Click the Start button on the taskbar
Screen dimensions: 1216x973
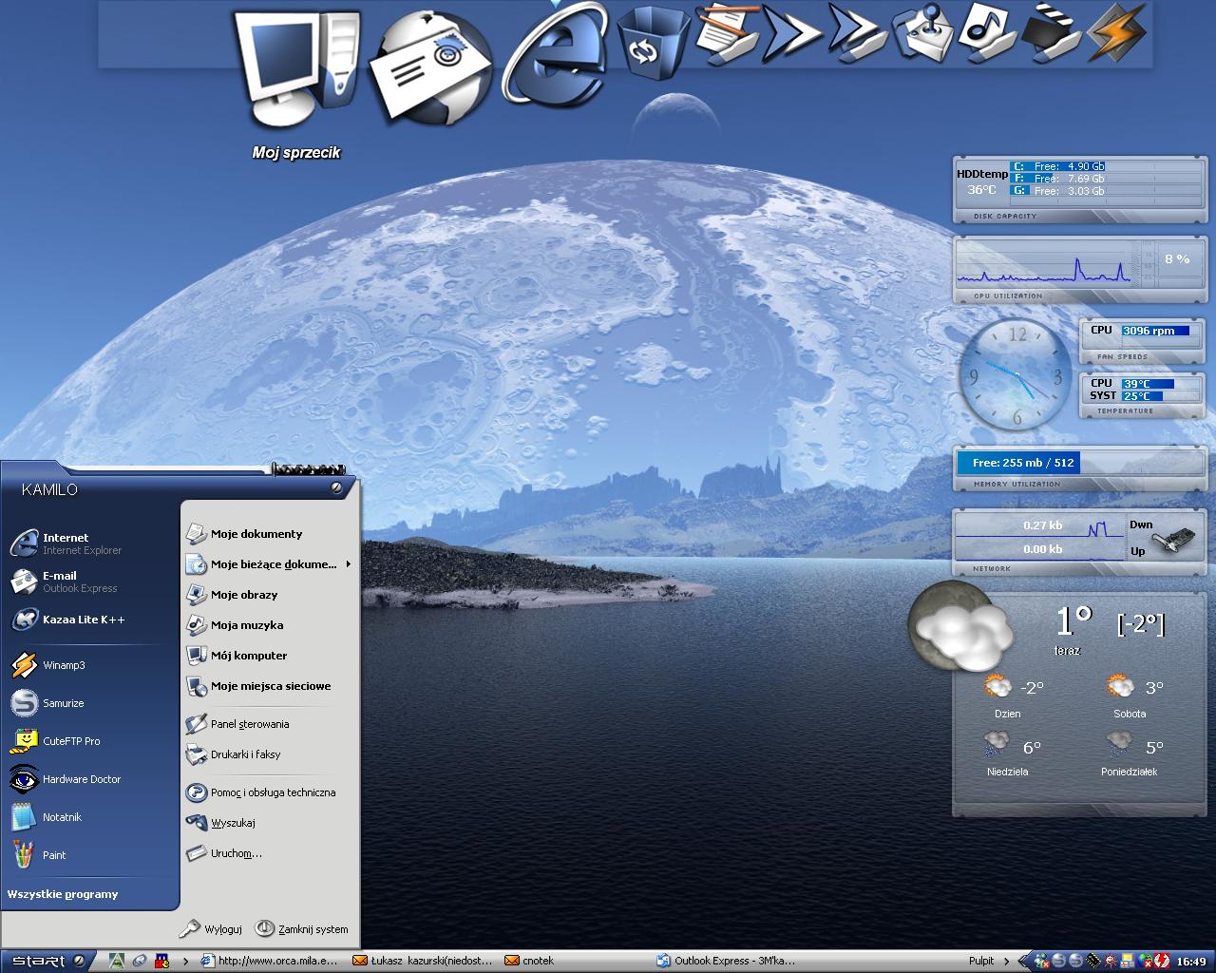(x=46, y=961)
